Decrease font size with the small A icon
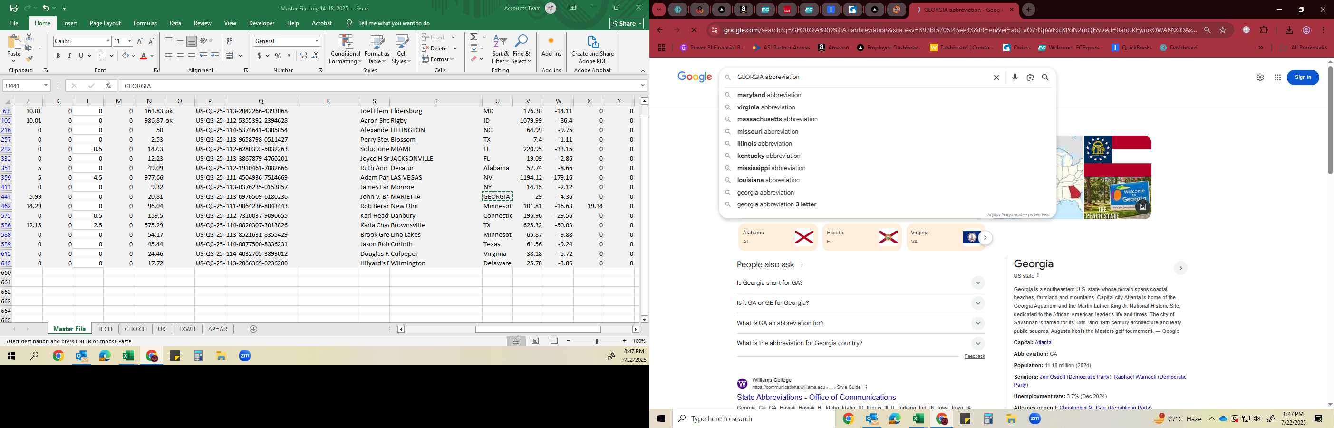 pyautogui.click(x=151, y=41)
